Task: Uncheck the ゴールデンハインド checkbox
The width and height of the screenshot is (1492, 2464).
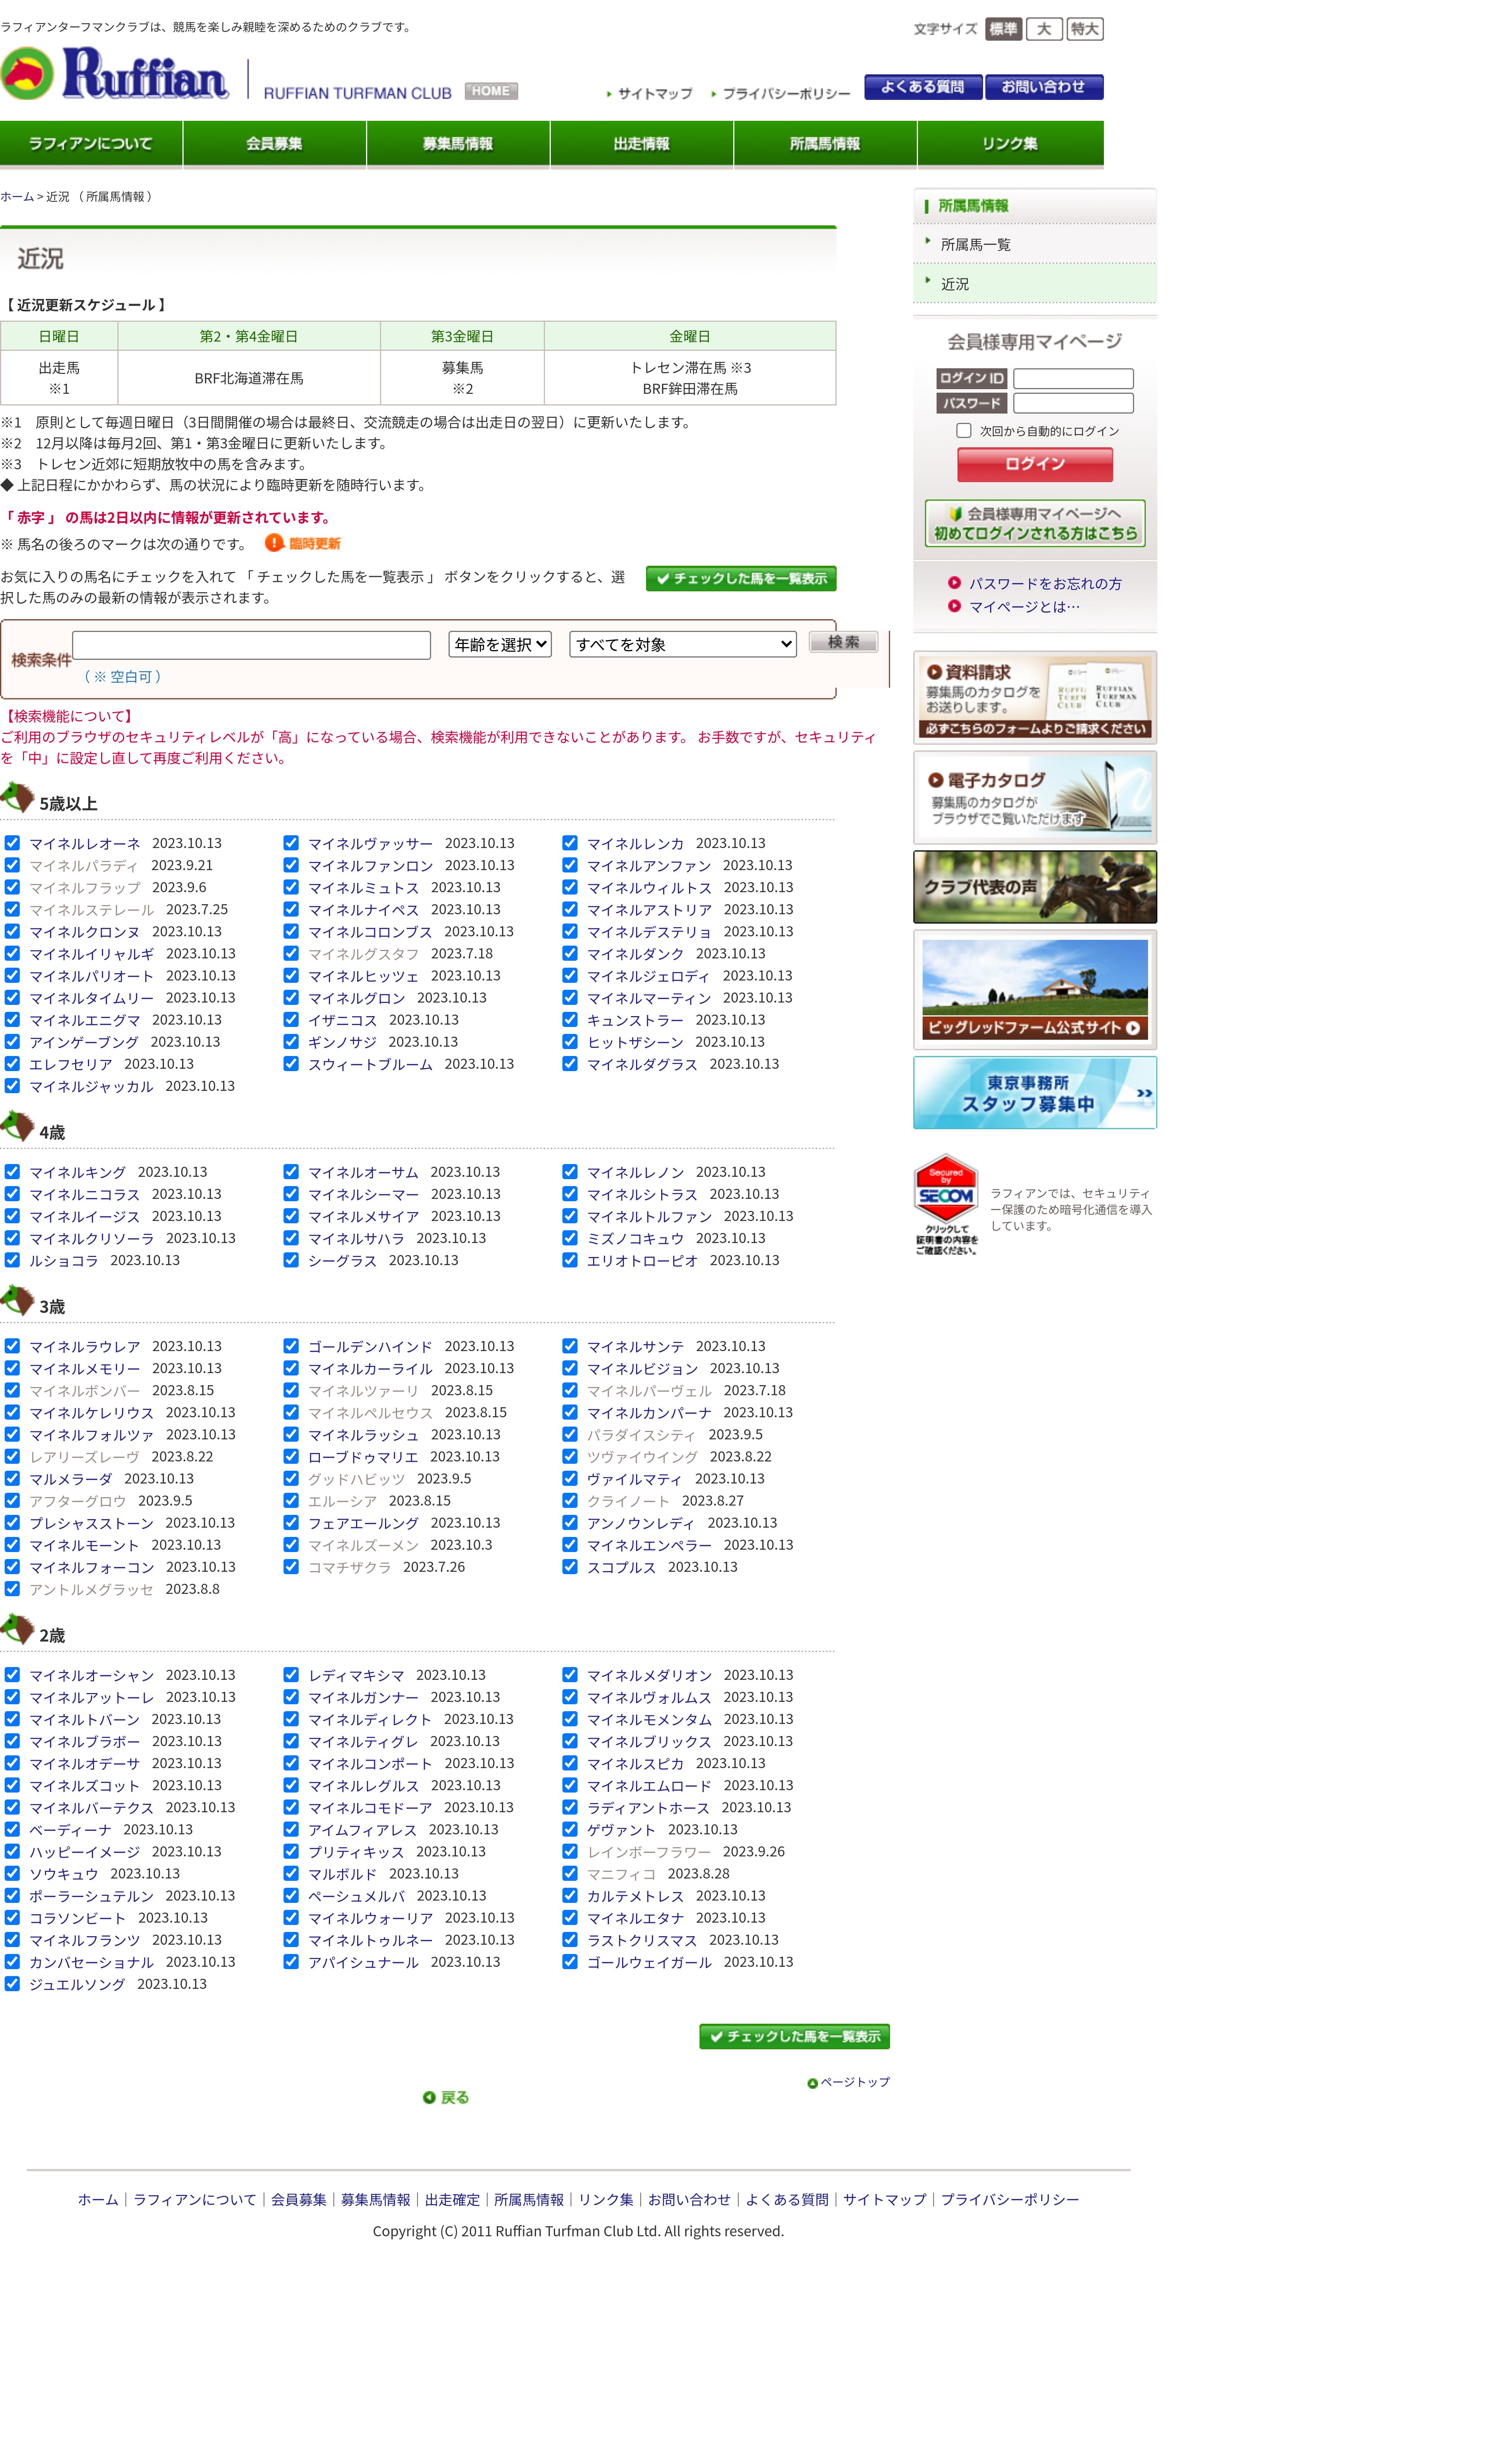Action: pos(291,1346)
